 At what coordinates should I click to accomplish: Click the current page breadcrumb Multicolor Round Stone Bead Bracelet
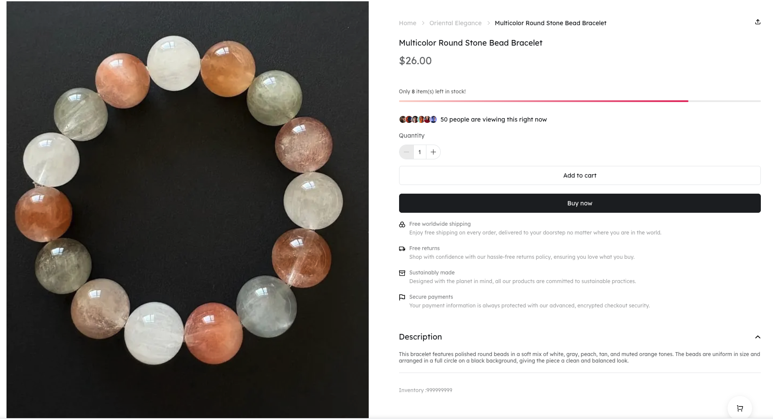pos(550,23)
